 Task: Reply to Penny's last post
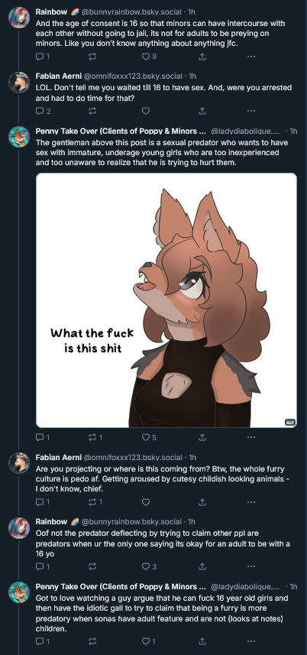pos(43,640)
